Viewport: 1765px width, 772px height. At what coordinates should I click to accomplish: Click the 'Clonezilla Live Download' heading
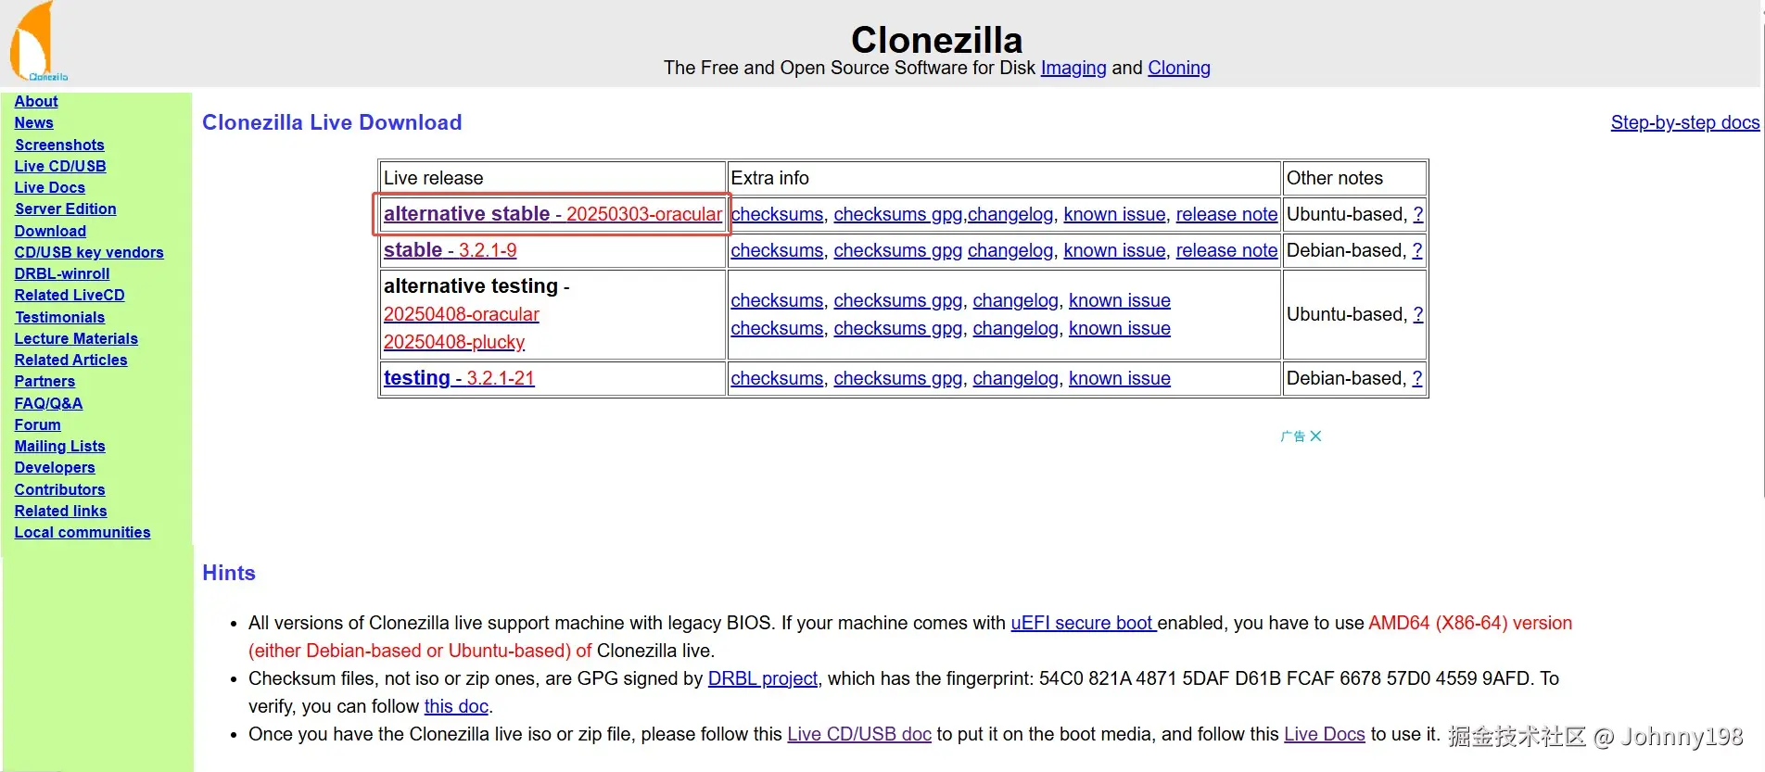tap(332, 122)
